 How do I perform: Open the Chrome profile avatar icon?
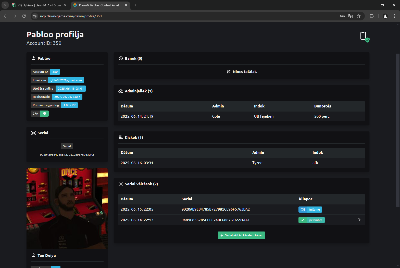tap(385, 16)
